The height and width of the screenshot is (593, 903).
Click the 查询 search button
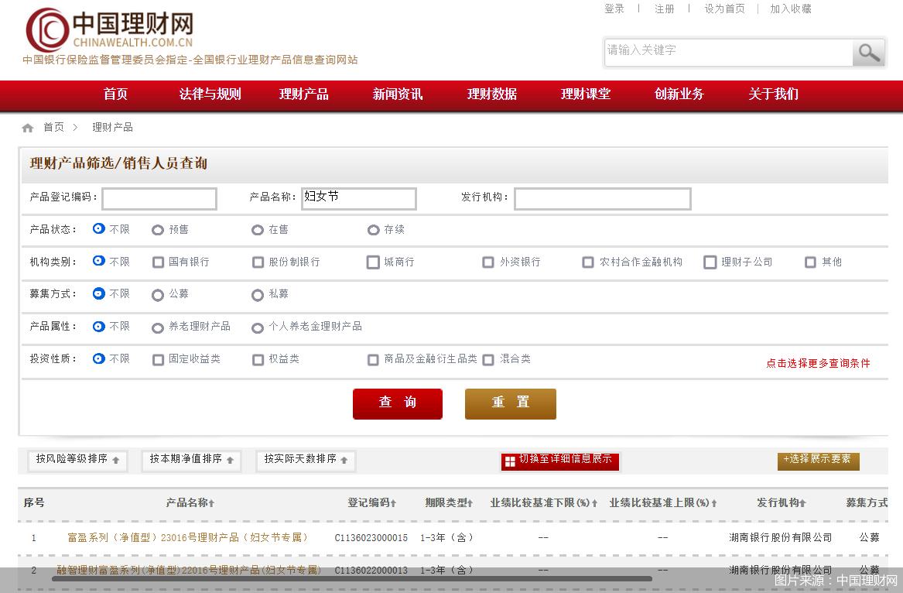(397, 403)
